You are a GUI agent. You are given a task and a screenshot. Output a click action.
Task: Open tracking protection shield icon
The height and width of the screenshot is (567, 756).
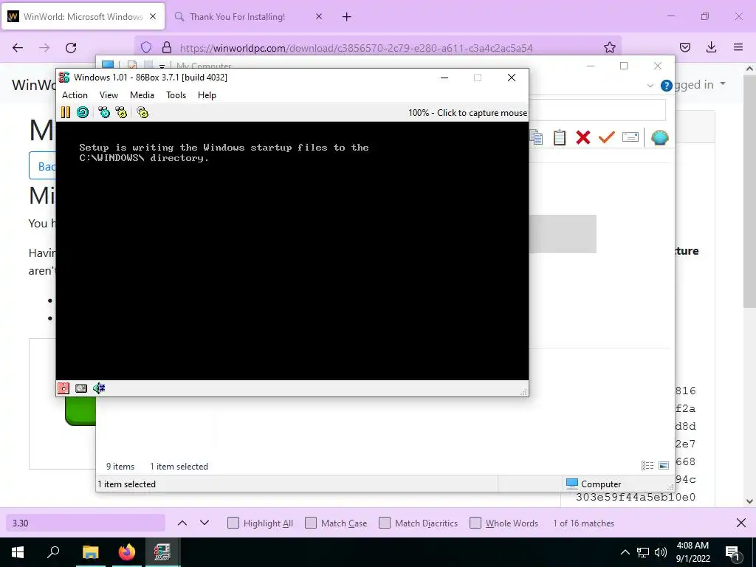click(x=146, y=47)
